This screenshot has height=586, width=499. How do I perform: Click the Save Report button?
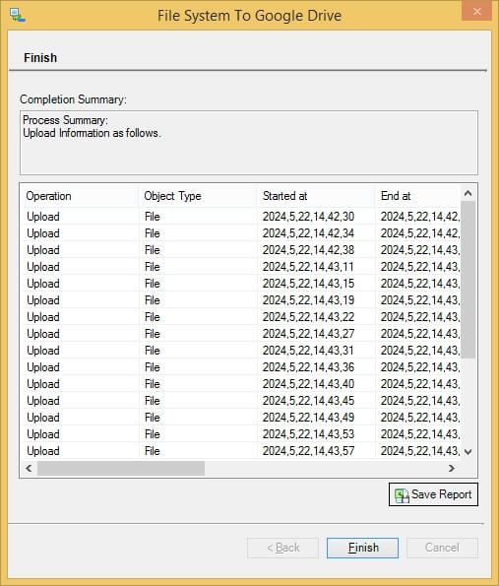[x=433, y=494]
